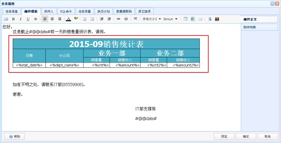Toggle underline formatting

click(28, 19)
